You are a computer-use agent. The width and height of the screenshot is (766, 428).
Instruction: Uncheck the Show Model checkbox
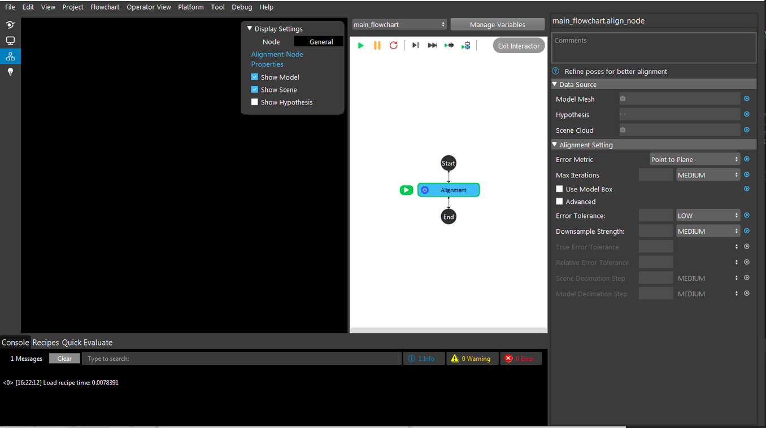click(x=255, y=77)
